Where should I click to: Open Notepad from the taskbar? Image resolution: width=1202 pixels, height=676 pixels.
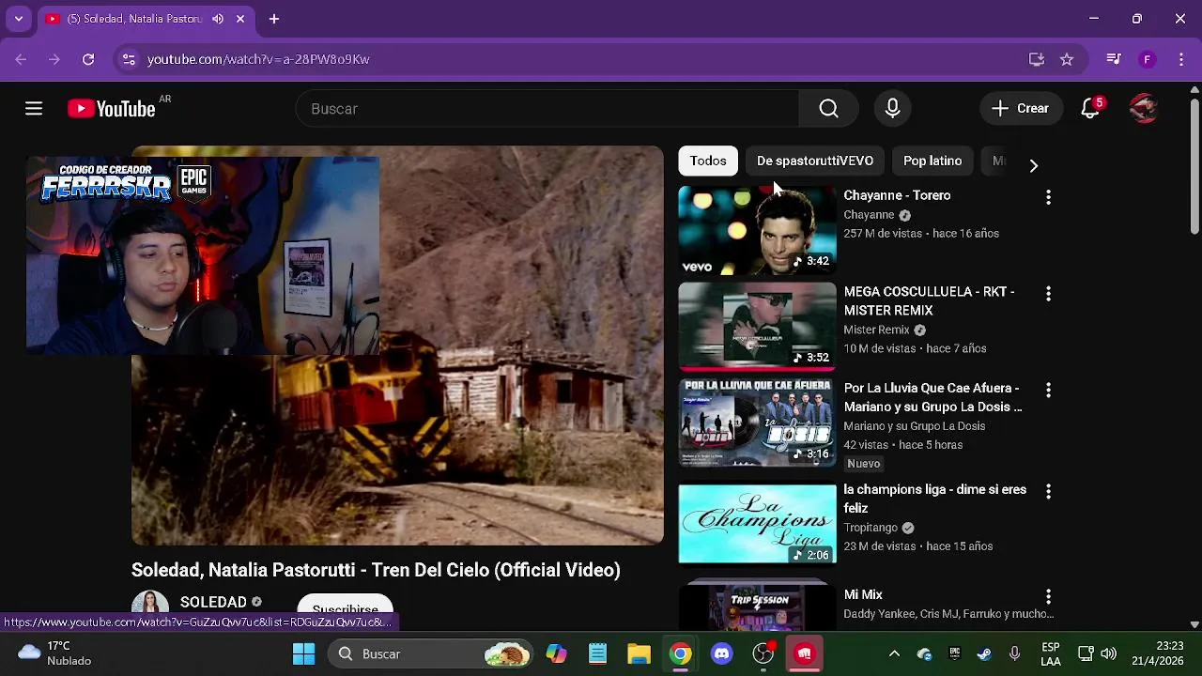pos(598,653)
